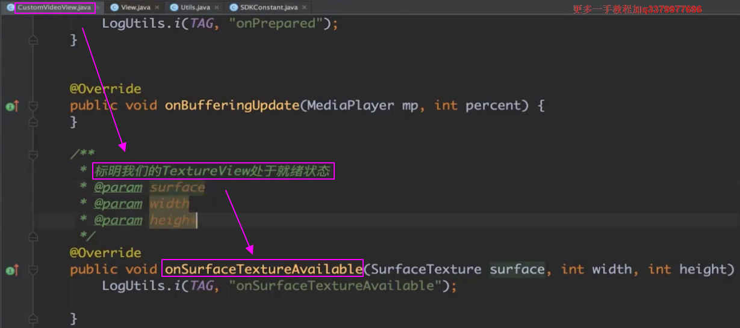Viewport: 740px width, 328px height.
Task: Collapse the Javadoc comment block at /**
Action: click(33, 155)
